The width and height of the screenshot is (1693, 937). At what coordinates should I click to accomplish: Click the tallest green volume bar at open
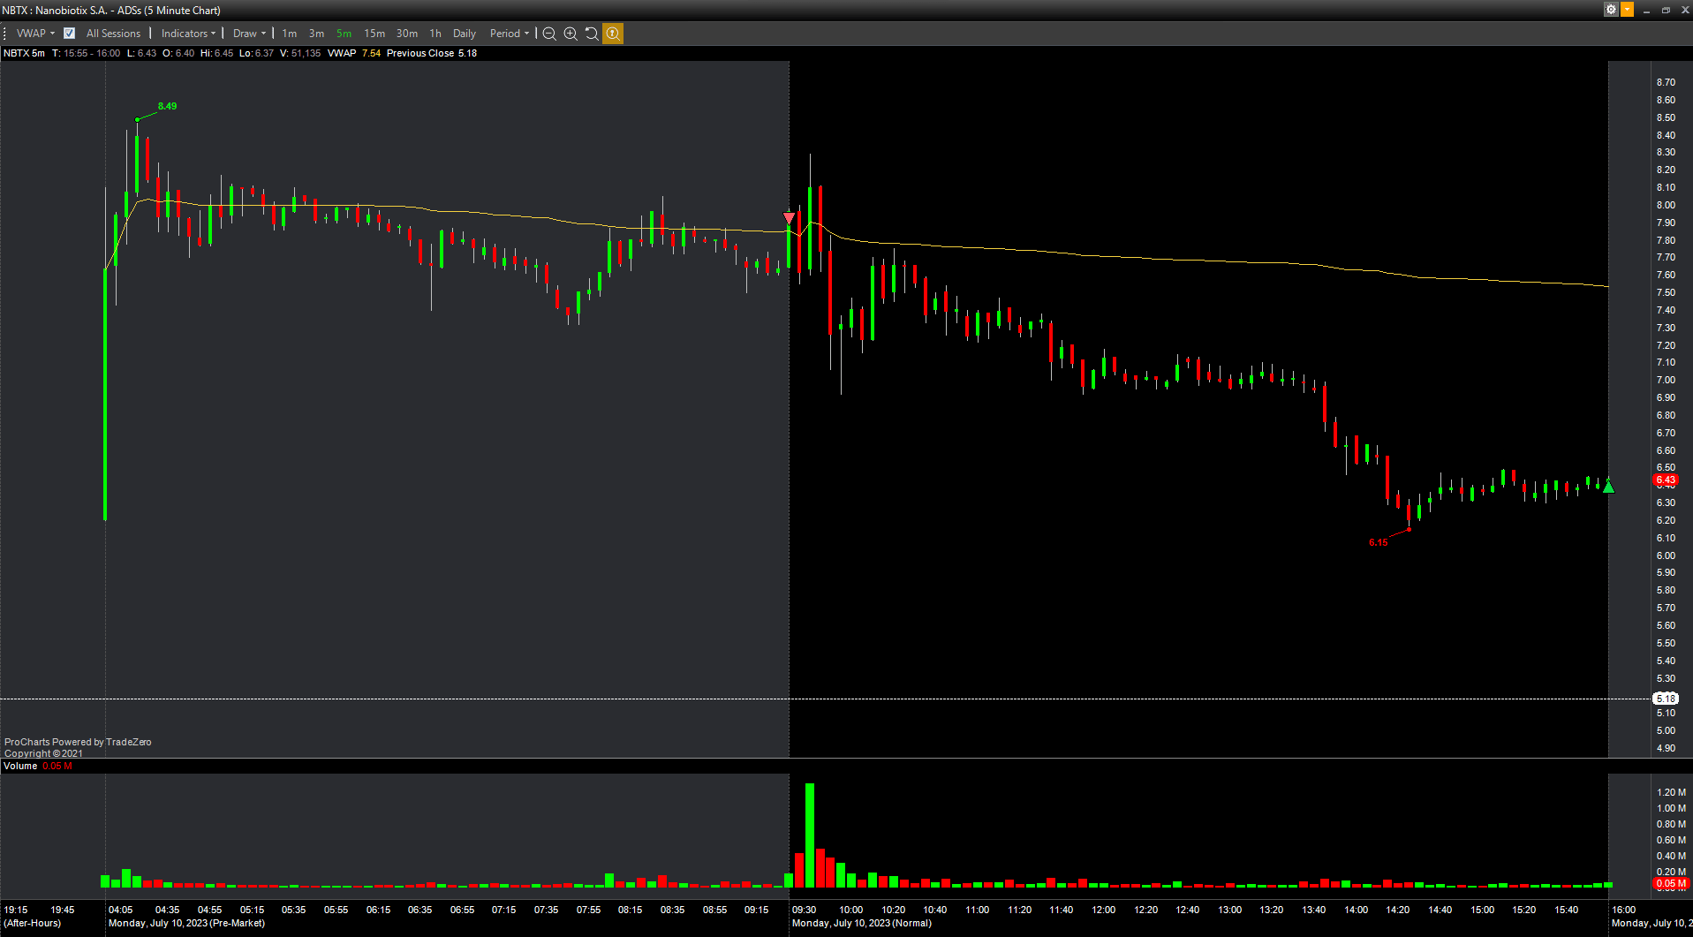(809, 835)
